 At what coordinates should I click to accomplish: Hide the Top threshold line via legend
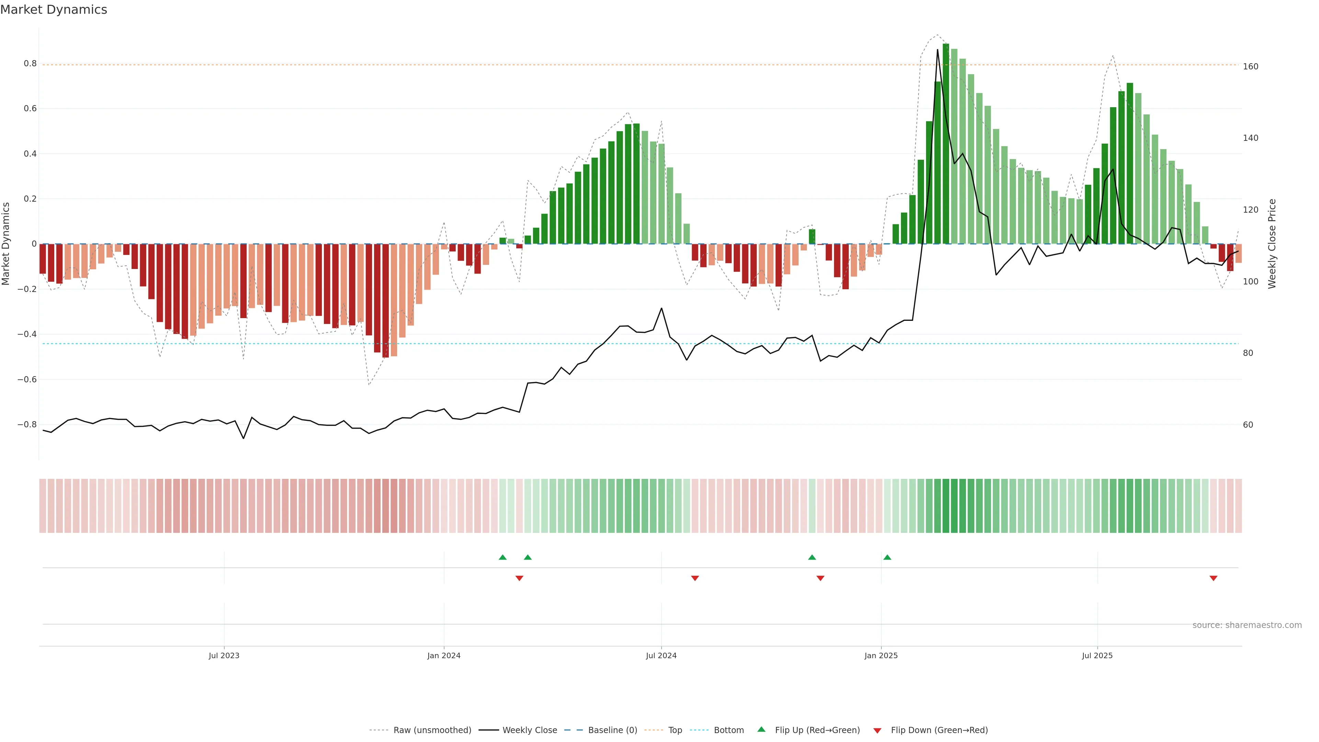(x=675, y=730)
